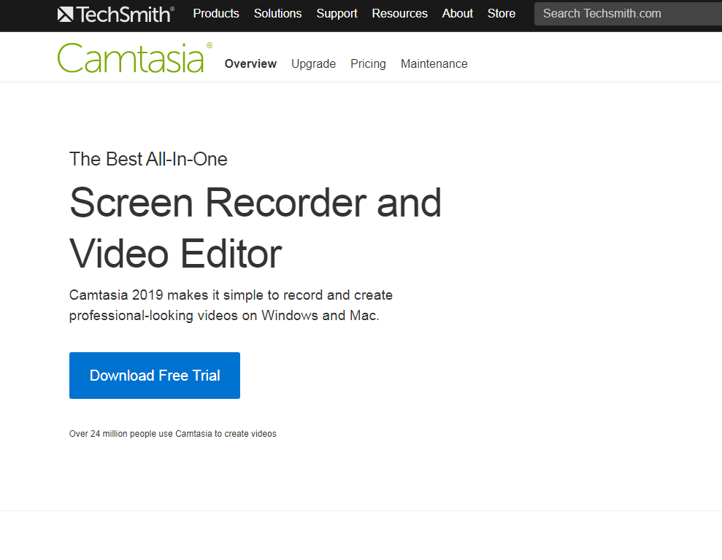Click the TechSmith logo
This screenshot has width=722, height=560.
(115, 15)
